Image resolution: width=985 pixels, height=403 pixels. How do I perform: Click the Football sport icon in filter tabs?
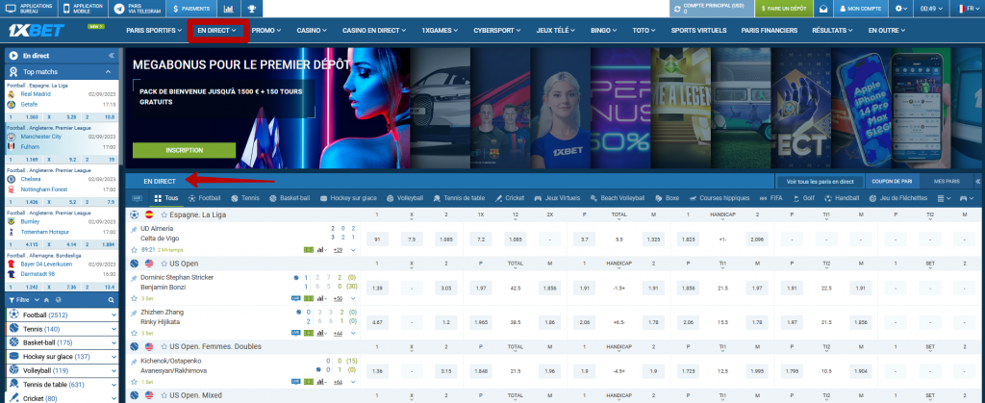[x=192, y=198]
